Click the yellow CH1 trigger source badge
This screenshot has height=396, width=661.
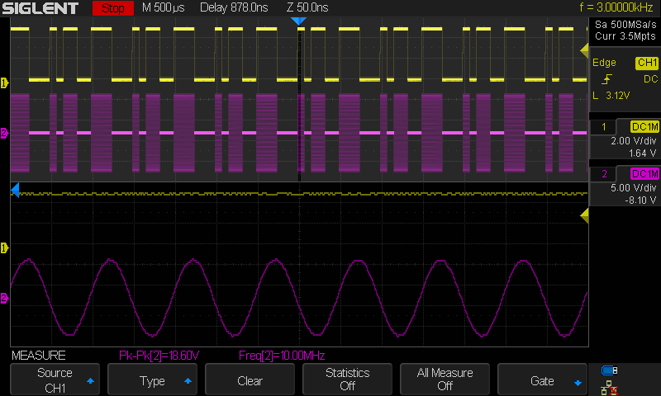(x=646, y=63)
